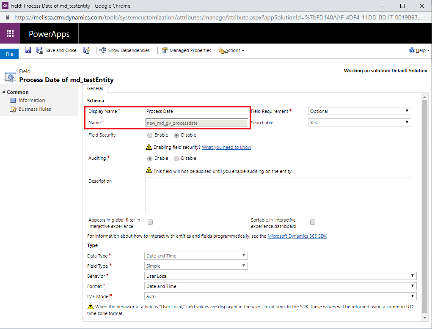Click the browser address bar URL

pyautogui.click(x=218, y=17)
